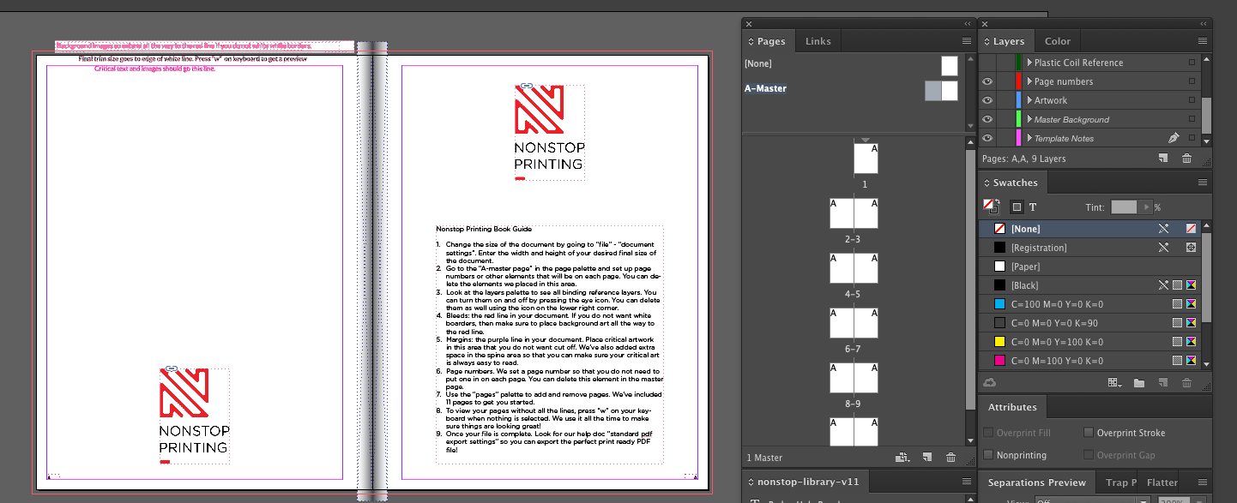Click the Nonstop Printing Book Guide text frame
This screenshot has width=1237, height=503.
click(549, 344)
